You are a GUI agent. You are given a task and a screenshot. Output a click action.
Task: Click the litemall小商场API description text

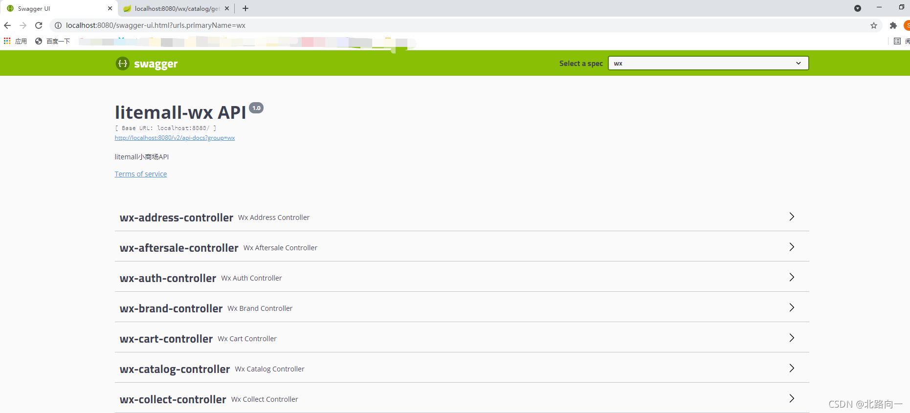(x=142, y=157)
